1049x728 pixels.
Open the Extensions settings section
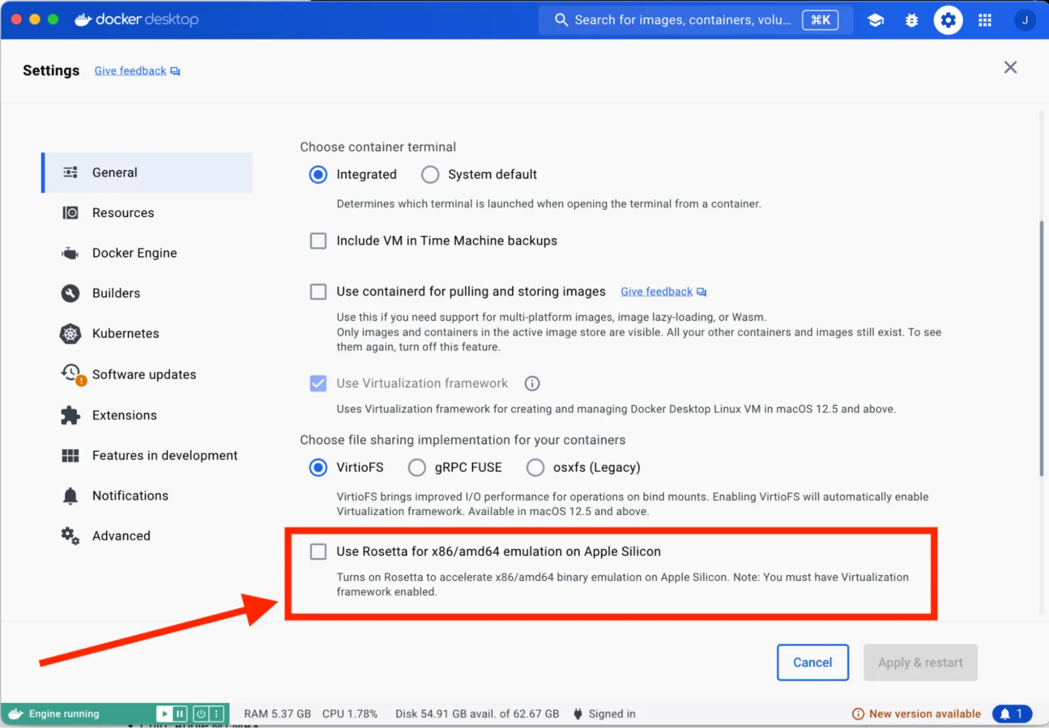click(x=147, y=416)
